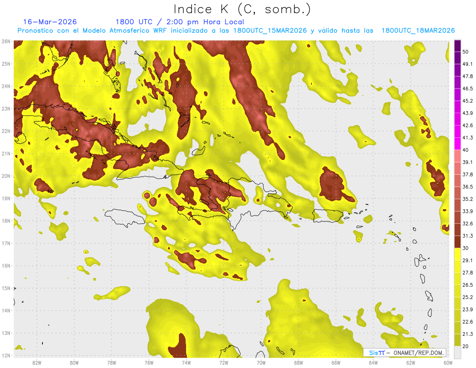Click the 22N latitude label
476x368 pixels.
click(6, 131)
